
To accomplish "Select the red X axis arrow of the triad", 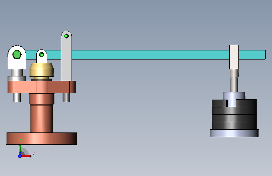I will click(x=26, y=156).
